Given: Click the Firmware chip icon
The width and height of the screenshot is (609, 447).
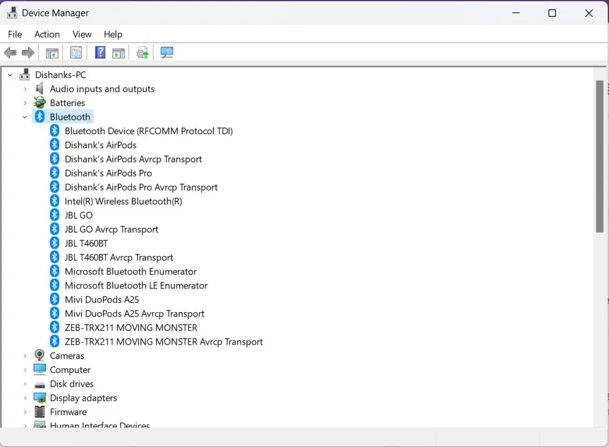Looking at the screenshot, I should coord(39,411).
